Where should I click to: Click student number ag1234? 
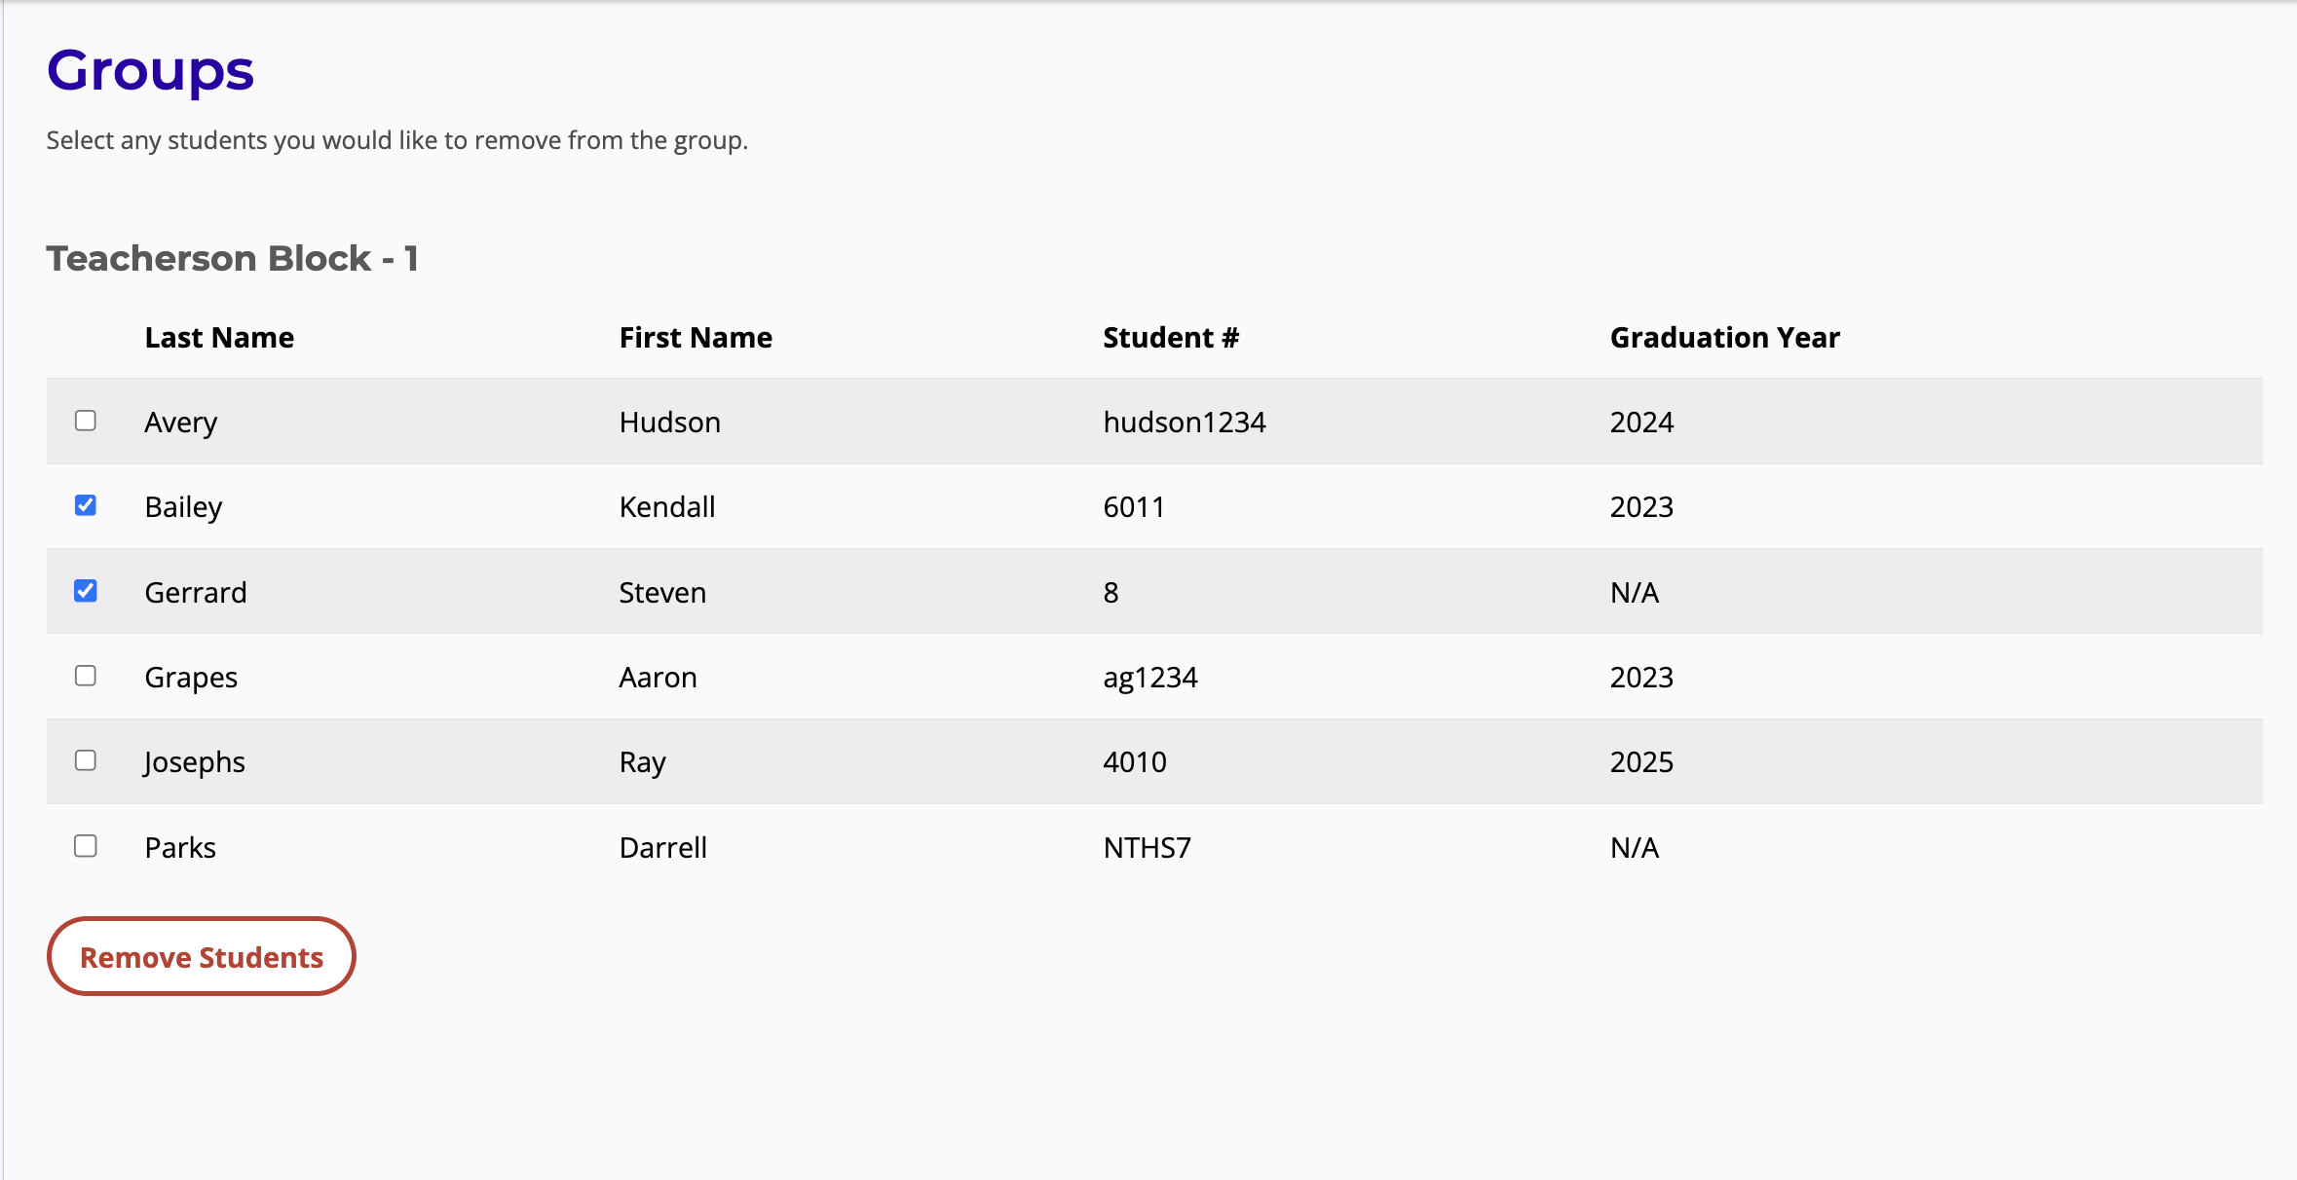(1149, 678)
